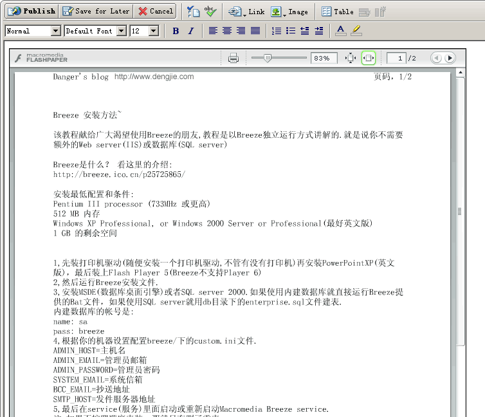The image size is (485, 417).
Task: Open the Link dropdown arrow
Action: point(244,15)
